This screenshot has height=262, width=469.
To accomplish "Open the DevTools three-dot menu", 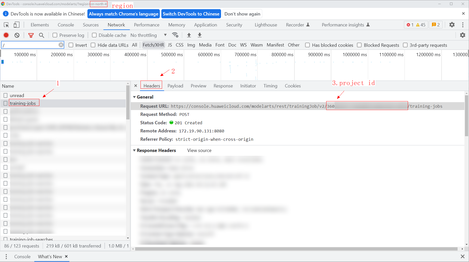I will [463, 25].
